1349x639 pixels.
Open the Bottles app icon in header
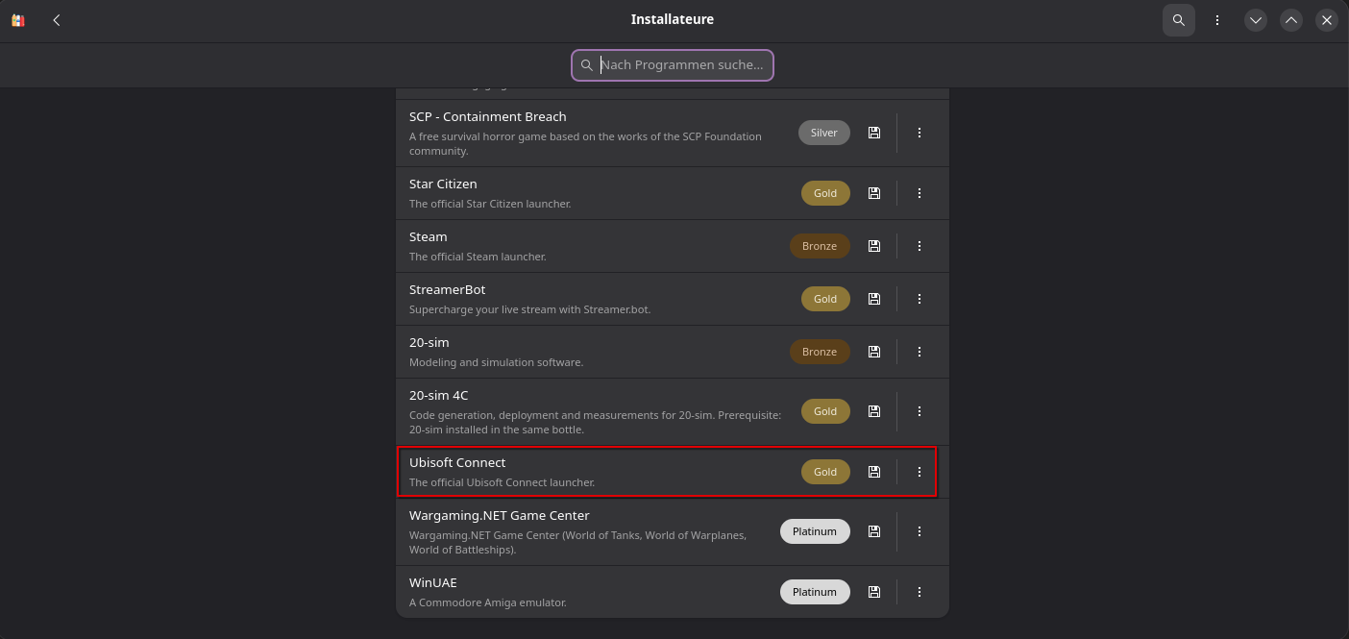point(18,20)
